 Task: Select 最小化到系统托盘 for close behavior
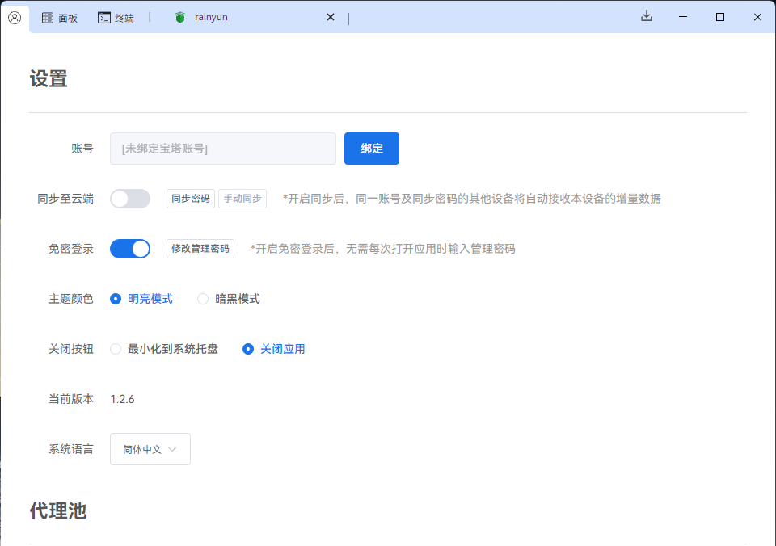tap(114, 348)
